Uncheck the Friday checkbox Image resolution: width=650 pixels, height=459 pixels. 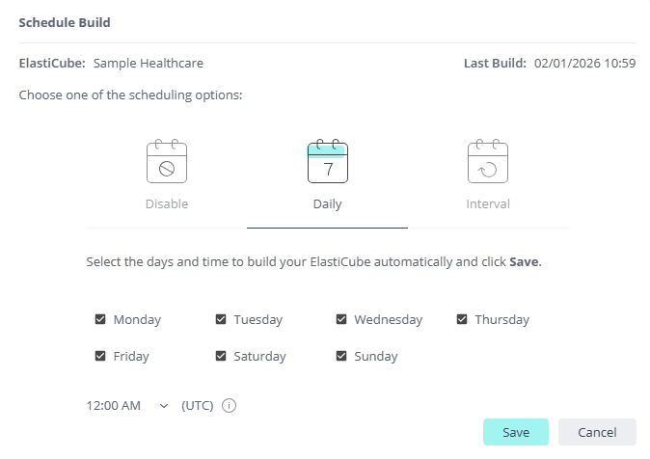pos(100,356)
